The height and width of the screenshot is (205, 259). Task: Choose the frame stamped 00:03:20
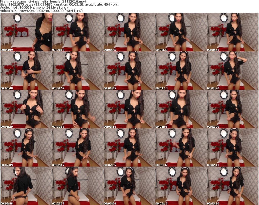[x=233, y=186]
